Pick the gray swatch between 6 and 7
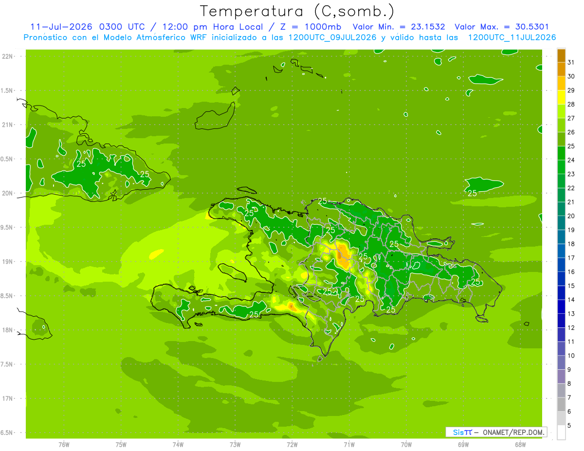This screenshot has height=451, width=584. click(561, 404)
